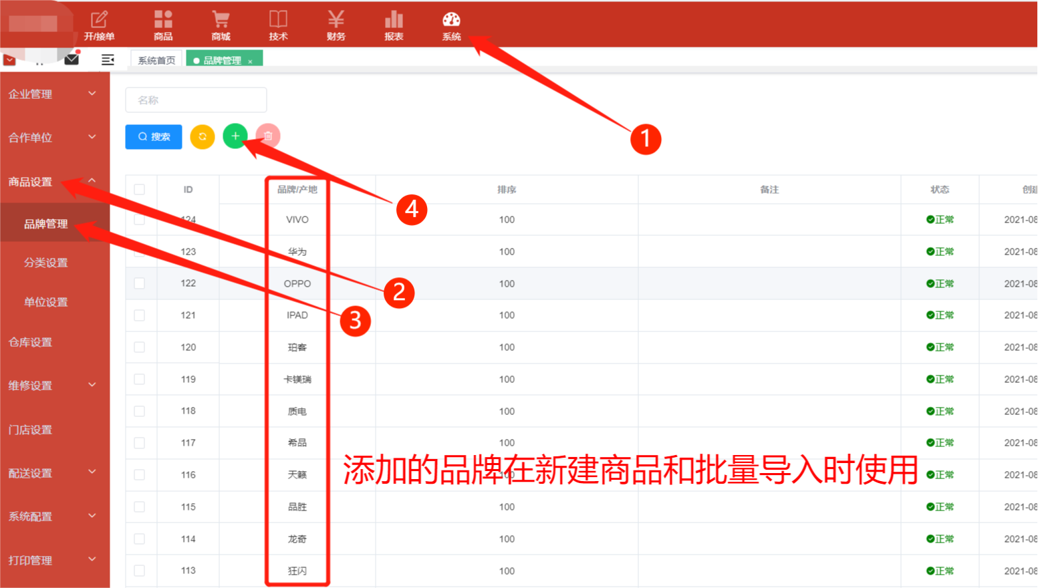This screenshot has height=588, width=1038.
Task: Toggle the select-all header checkbox
Action: coord(140,190)
